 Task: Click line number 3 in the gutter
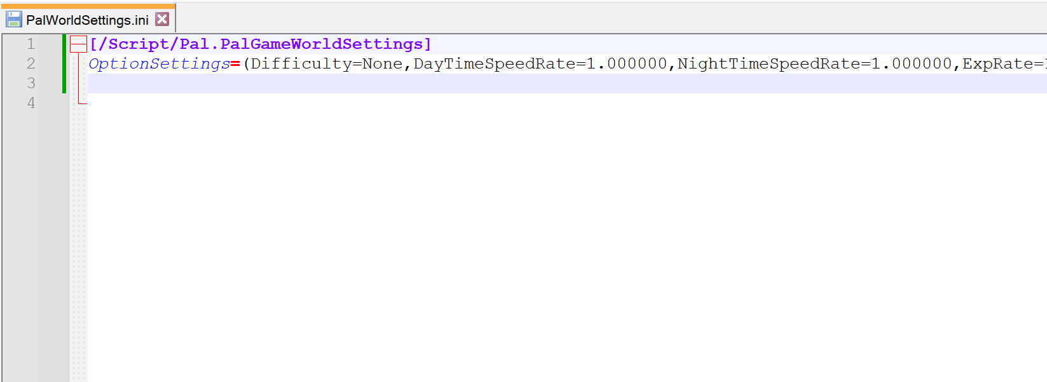[x=31, y=84]
